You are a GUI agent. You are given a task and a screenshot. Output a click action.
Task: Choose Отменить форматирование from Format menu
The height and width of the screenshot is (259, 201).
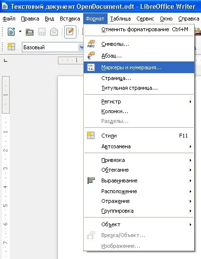(x=139, y=30)
